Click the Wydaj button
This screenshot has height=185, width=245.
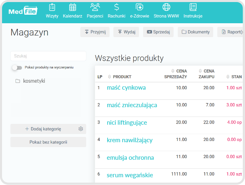(126, 32)
